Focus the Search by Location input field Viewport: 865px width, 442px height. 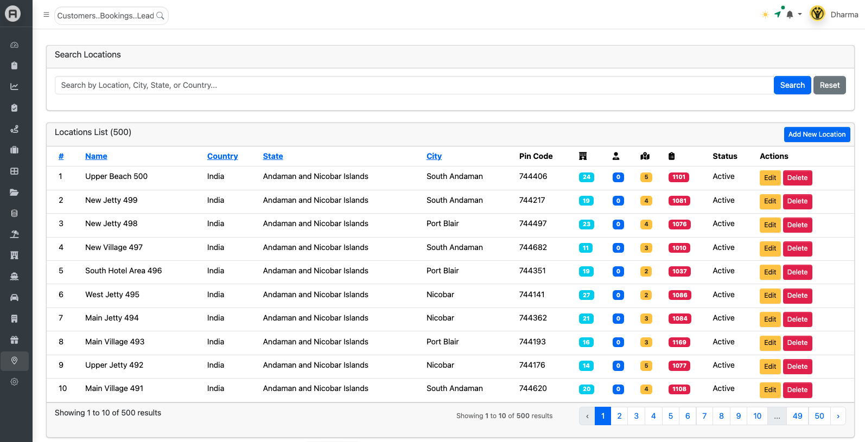pos(414,85)
